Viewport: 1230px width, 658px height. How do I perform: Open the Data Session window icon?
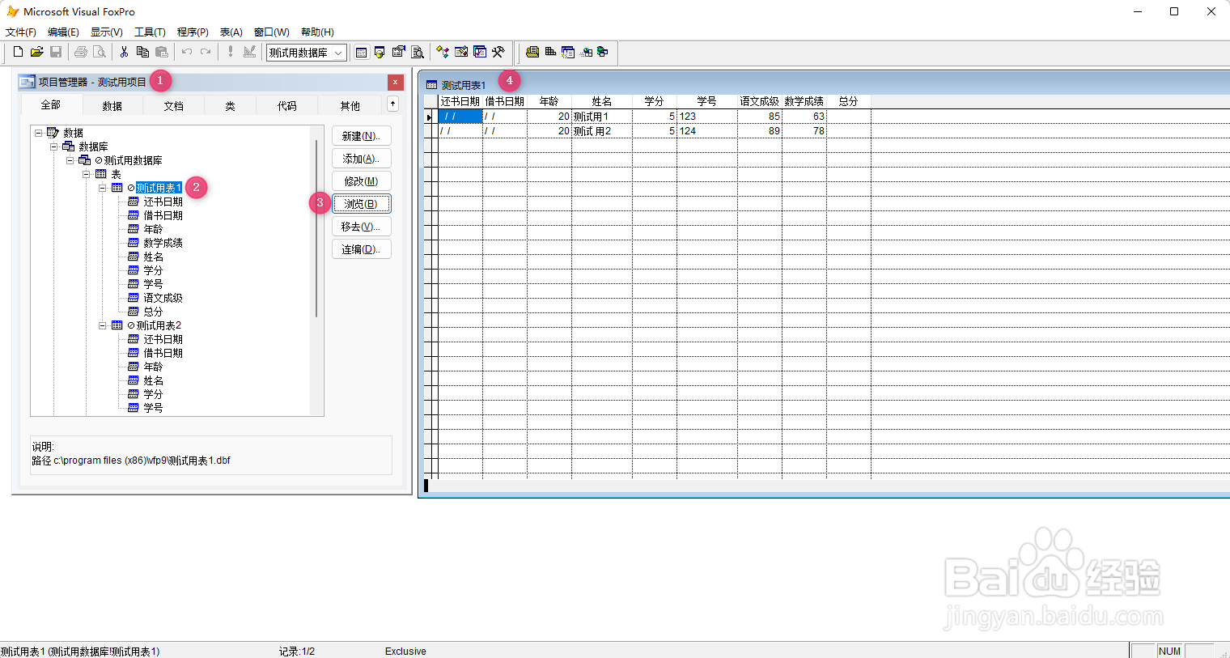[x=380, y=52]
